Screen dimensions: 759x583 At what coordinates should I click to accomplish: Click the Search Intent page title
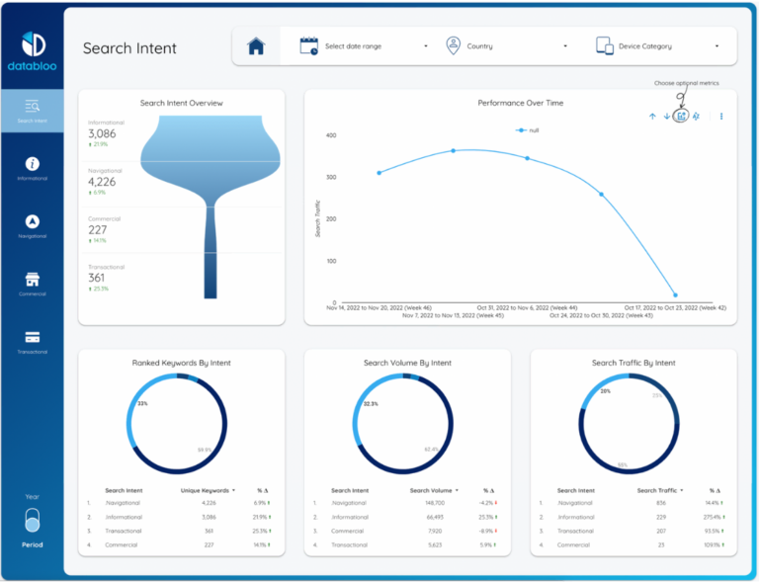click(129, 47)
